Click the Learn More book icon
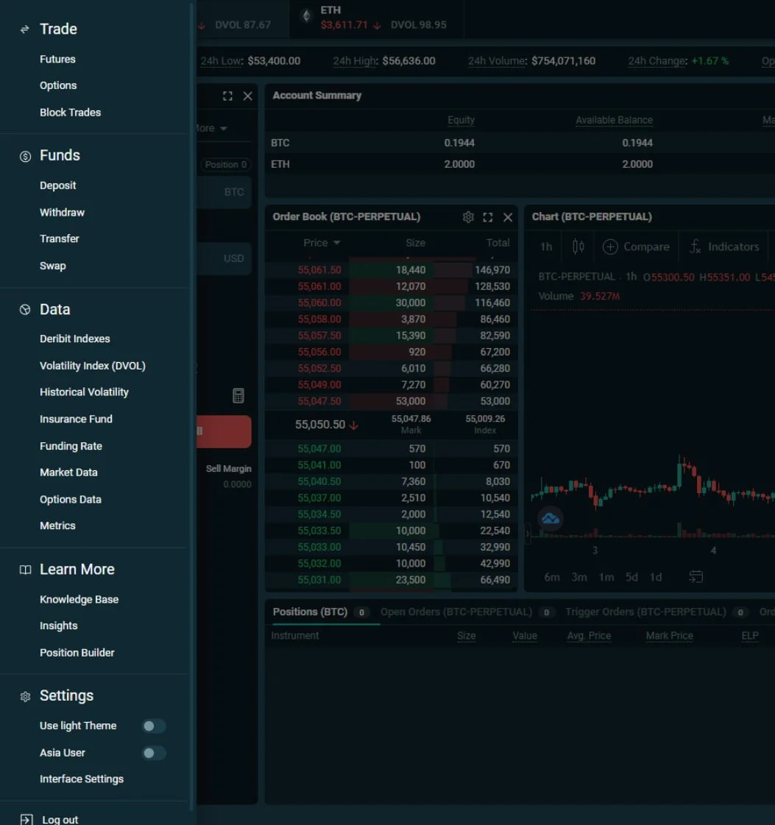 point(25,570)
